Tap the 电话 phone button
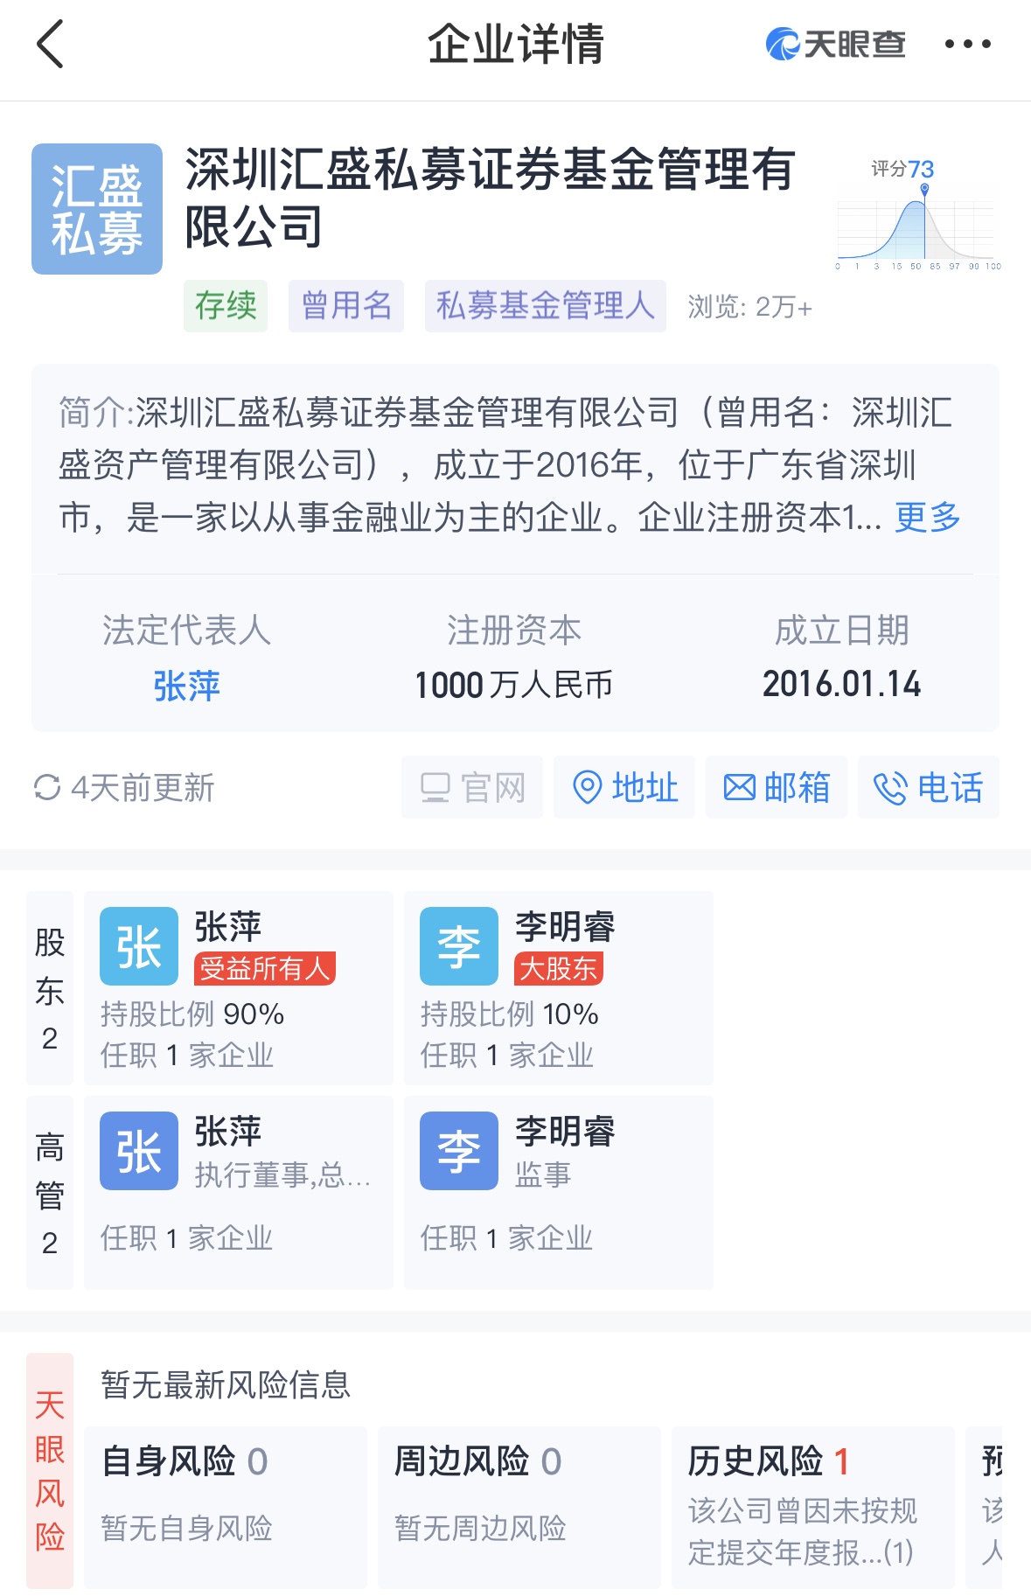1031x1596 pixels. tap(928, 787)
